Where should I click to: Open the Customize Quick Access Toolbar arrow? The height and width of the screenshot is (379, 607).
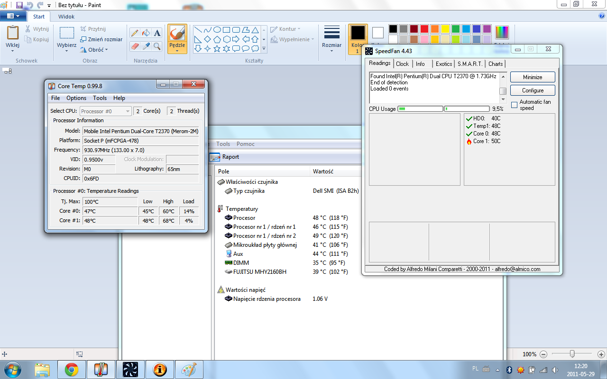pos(49,5)
